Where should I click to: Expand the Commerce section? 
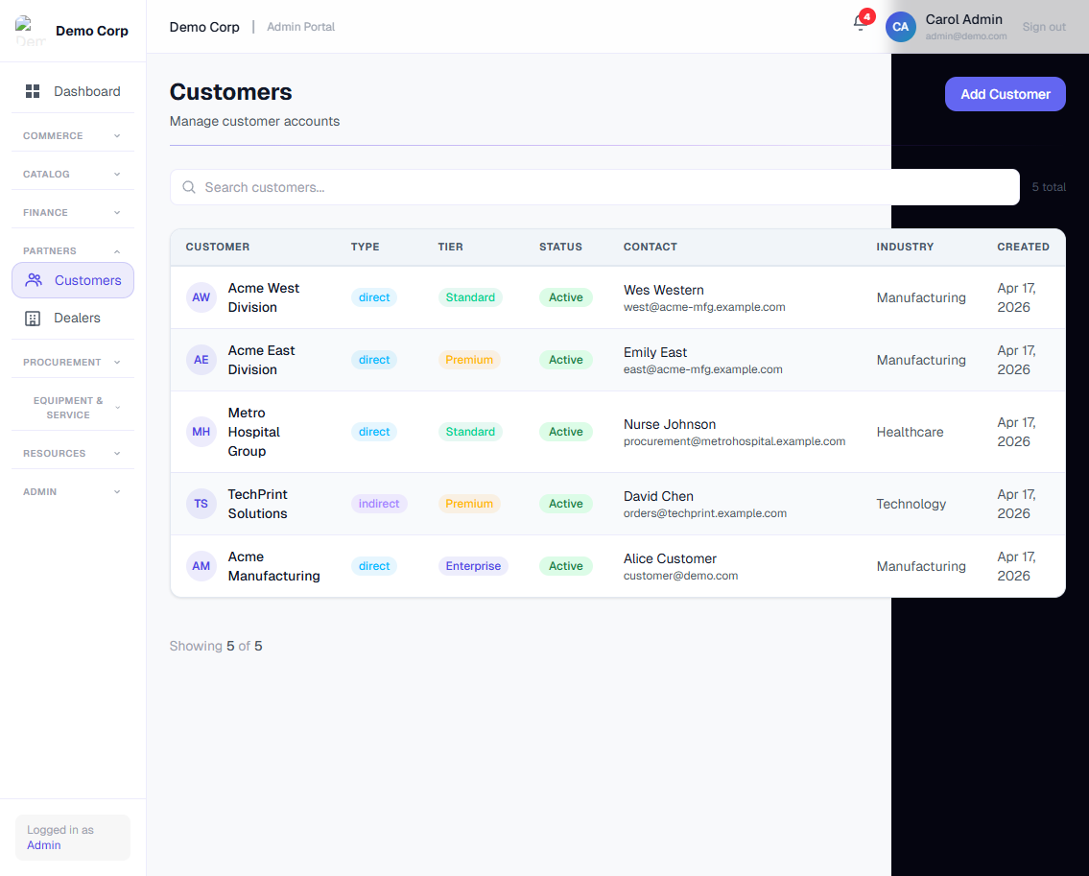(x=72, y=135)
